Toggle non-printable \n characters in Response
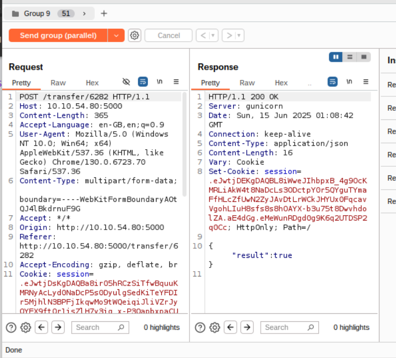Image resolution: width=396 pixels, height=358 pixels. pyautogui.click(x=349, y=82)
